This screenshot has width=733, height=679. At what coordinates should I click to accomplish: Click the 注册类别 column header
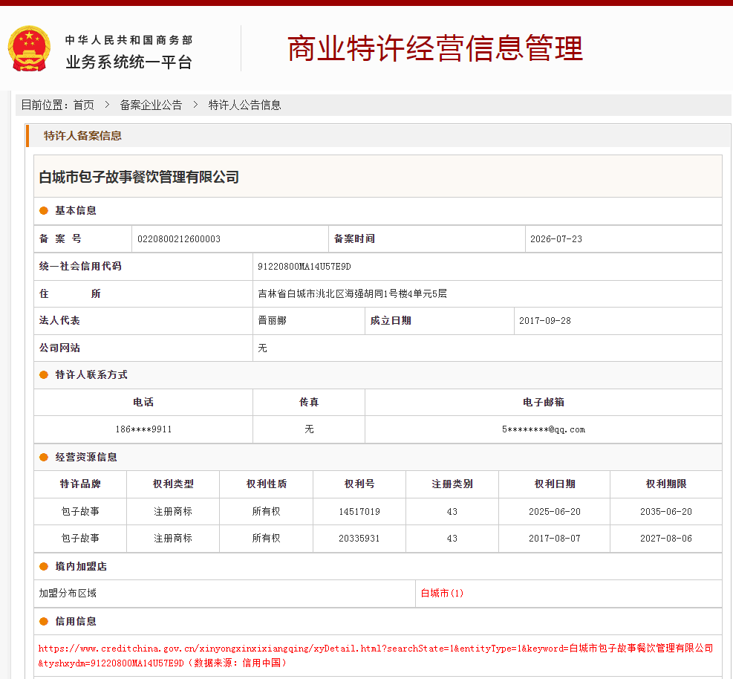point(452,484)
